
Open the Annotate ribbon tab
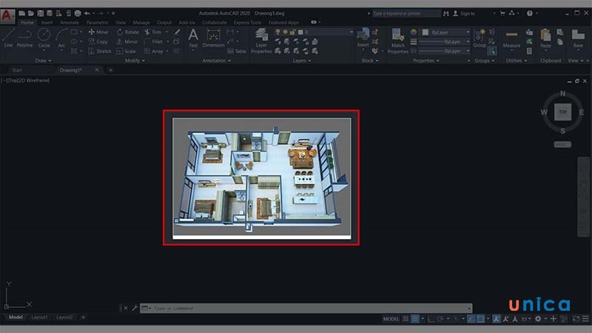tap(70, 22)
